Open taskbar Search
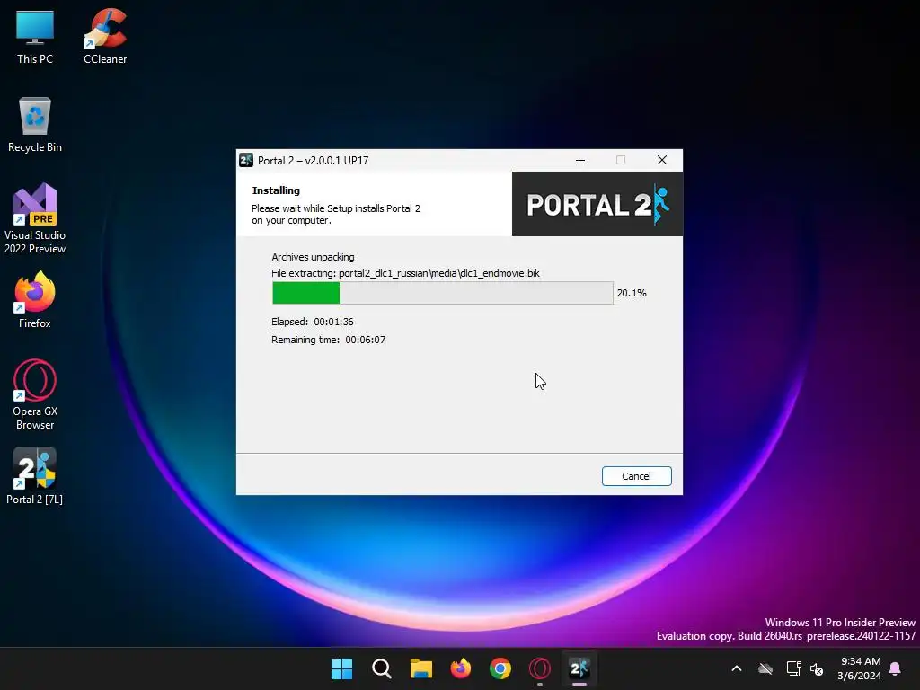 [381, 668]
